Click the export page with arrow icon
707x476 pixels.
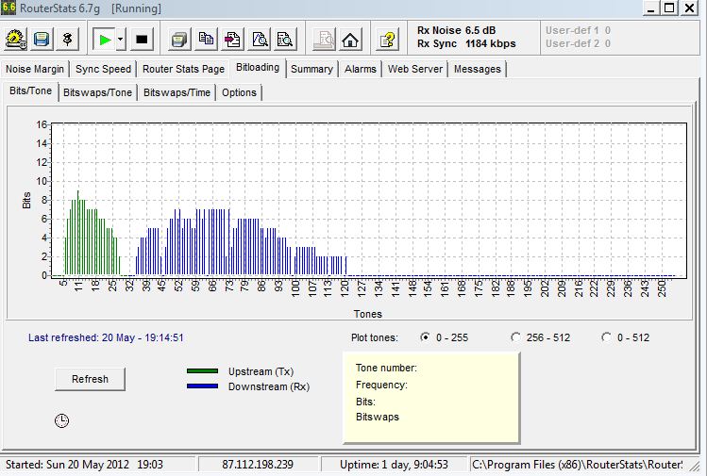pyautogui.click(x=232, y=40)
